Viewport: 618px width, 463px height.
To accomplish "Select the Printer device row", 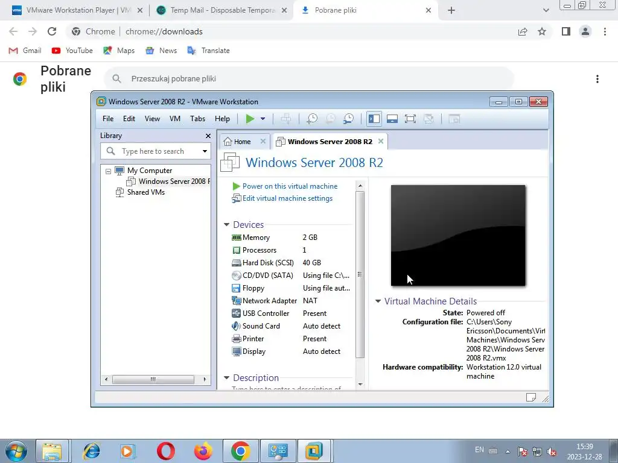I will tap(291, 339).
